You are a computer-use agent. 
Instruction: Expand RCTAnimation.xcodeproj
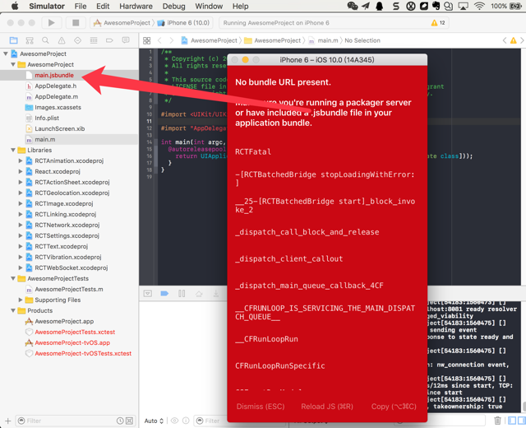click(21, 161)
